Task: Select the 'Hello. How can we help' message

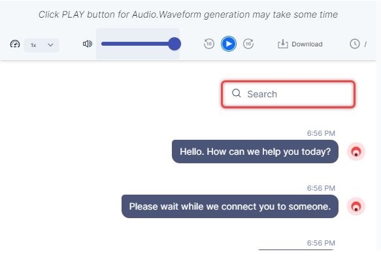Action: 255,152
